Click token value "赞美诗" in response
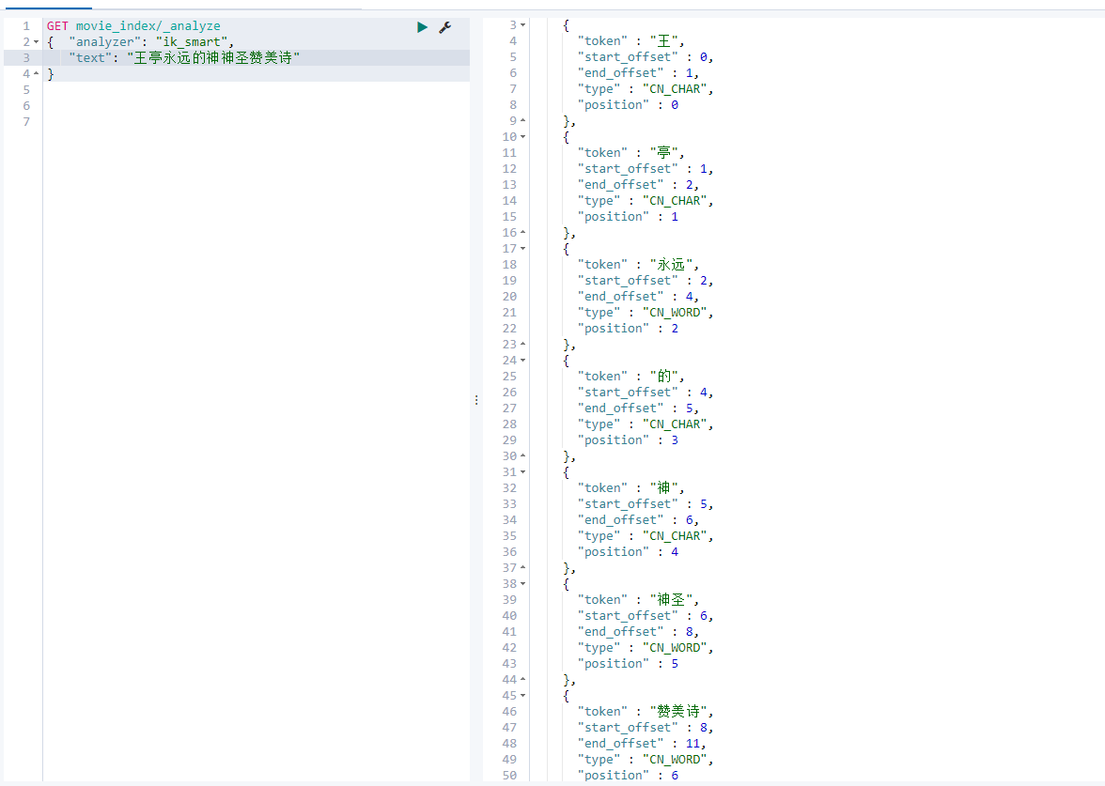The width and height of the screenshot is (1105, 786). pyautogui.click(x=678, y=712)
